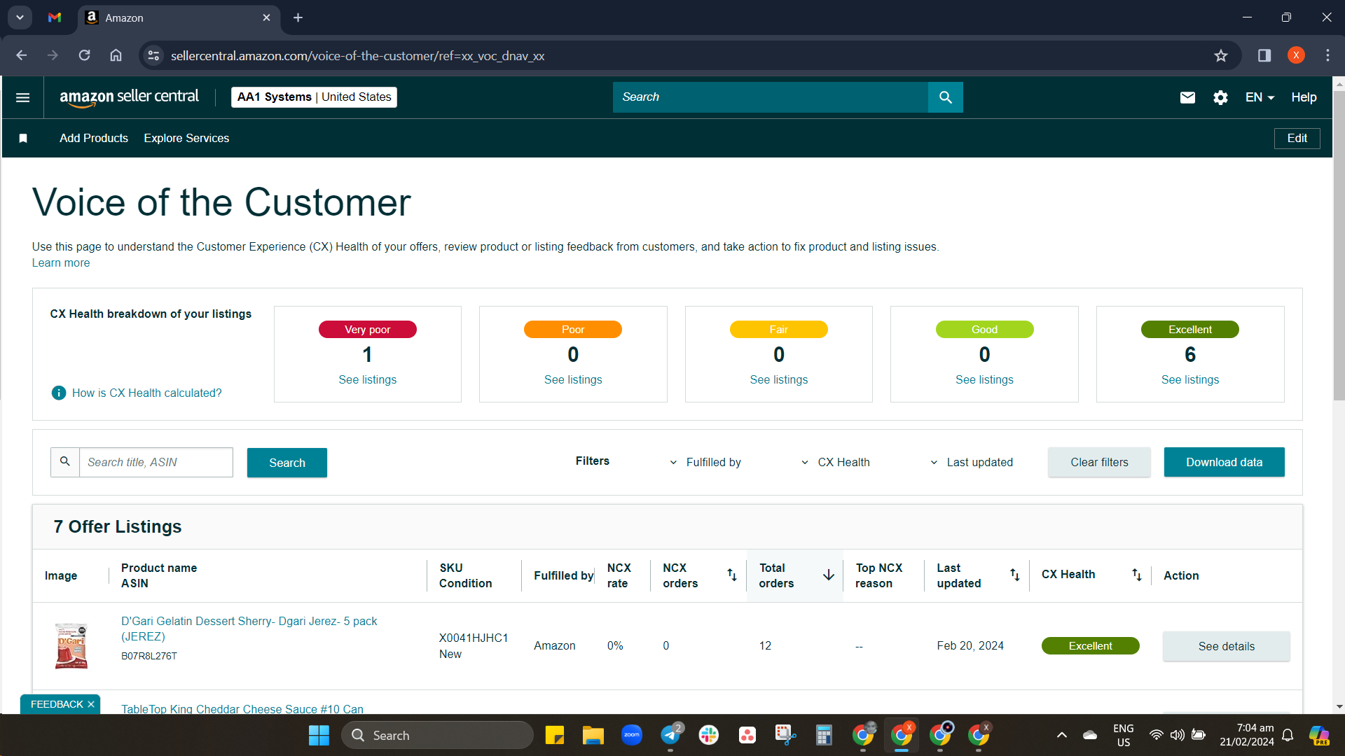Click the D'Gari product thumbnail image

[x=71, y=645]
